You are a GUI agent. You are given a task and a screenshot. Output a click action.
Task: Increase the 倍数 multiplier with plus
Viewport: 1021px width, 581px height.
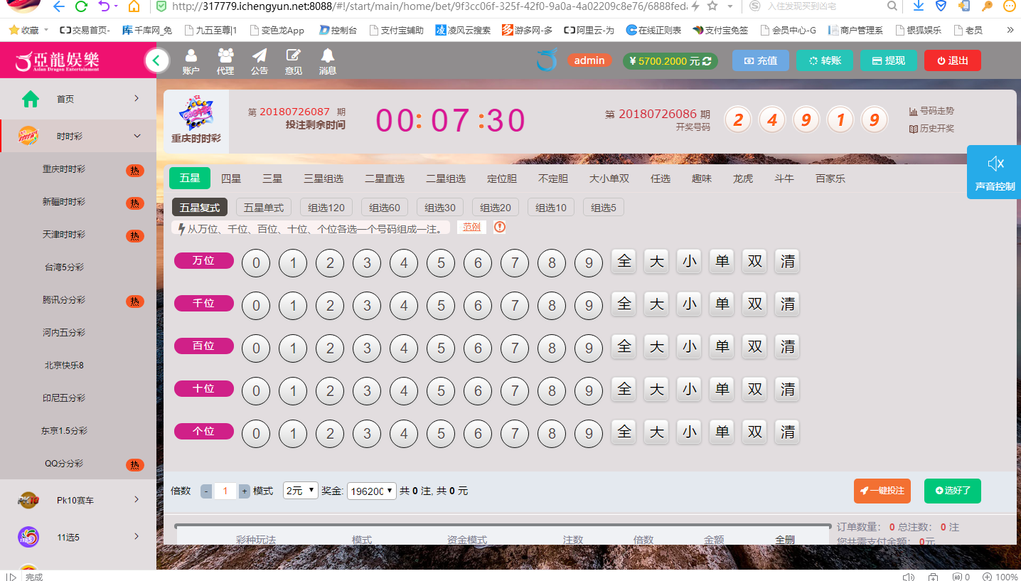pos(245,491)
